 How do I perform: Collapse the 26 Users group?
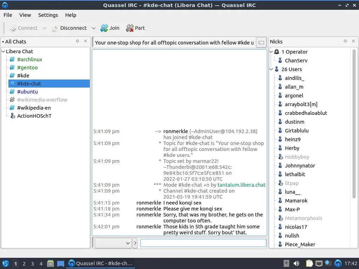point(271,69)
